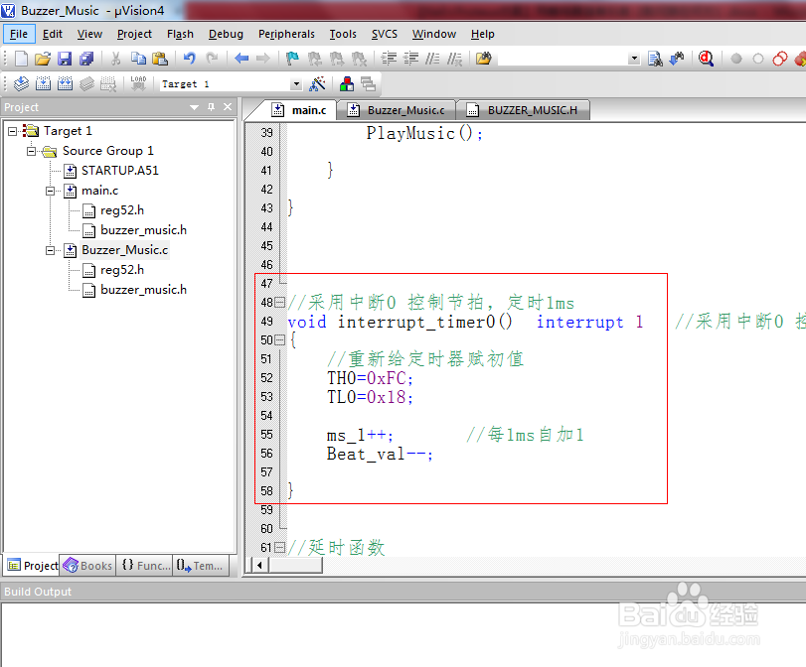
Task: Copy the selection with the Copy icon
Action: coord(138,59)
